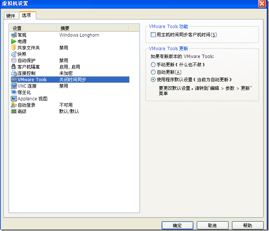Select the 常规 (General) monitor icon
269x231 pixels.
tap(14, 35)
